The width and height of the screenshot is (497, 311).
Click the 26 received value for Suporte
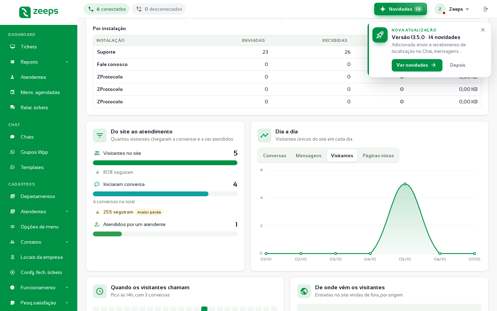(x=348, y=52)
